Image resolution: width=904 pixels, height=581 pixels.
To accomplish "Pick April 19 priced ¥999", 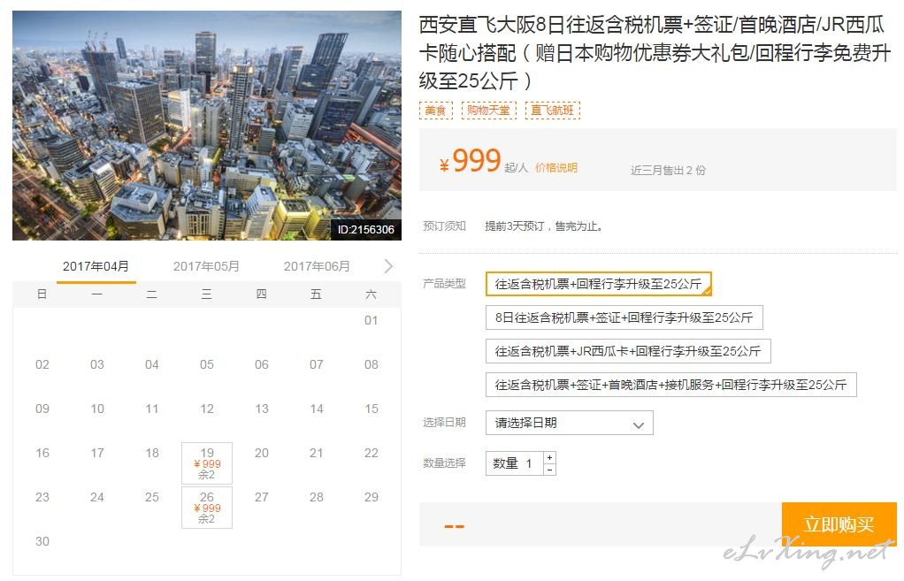I will (207, 463).
